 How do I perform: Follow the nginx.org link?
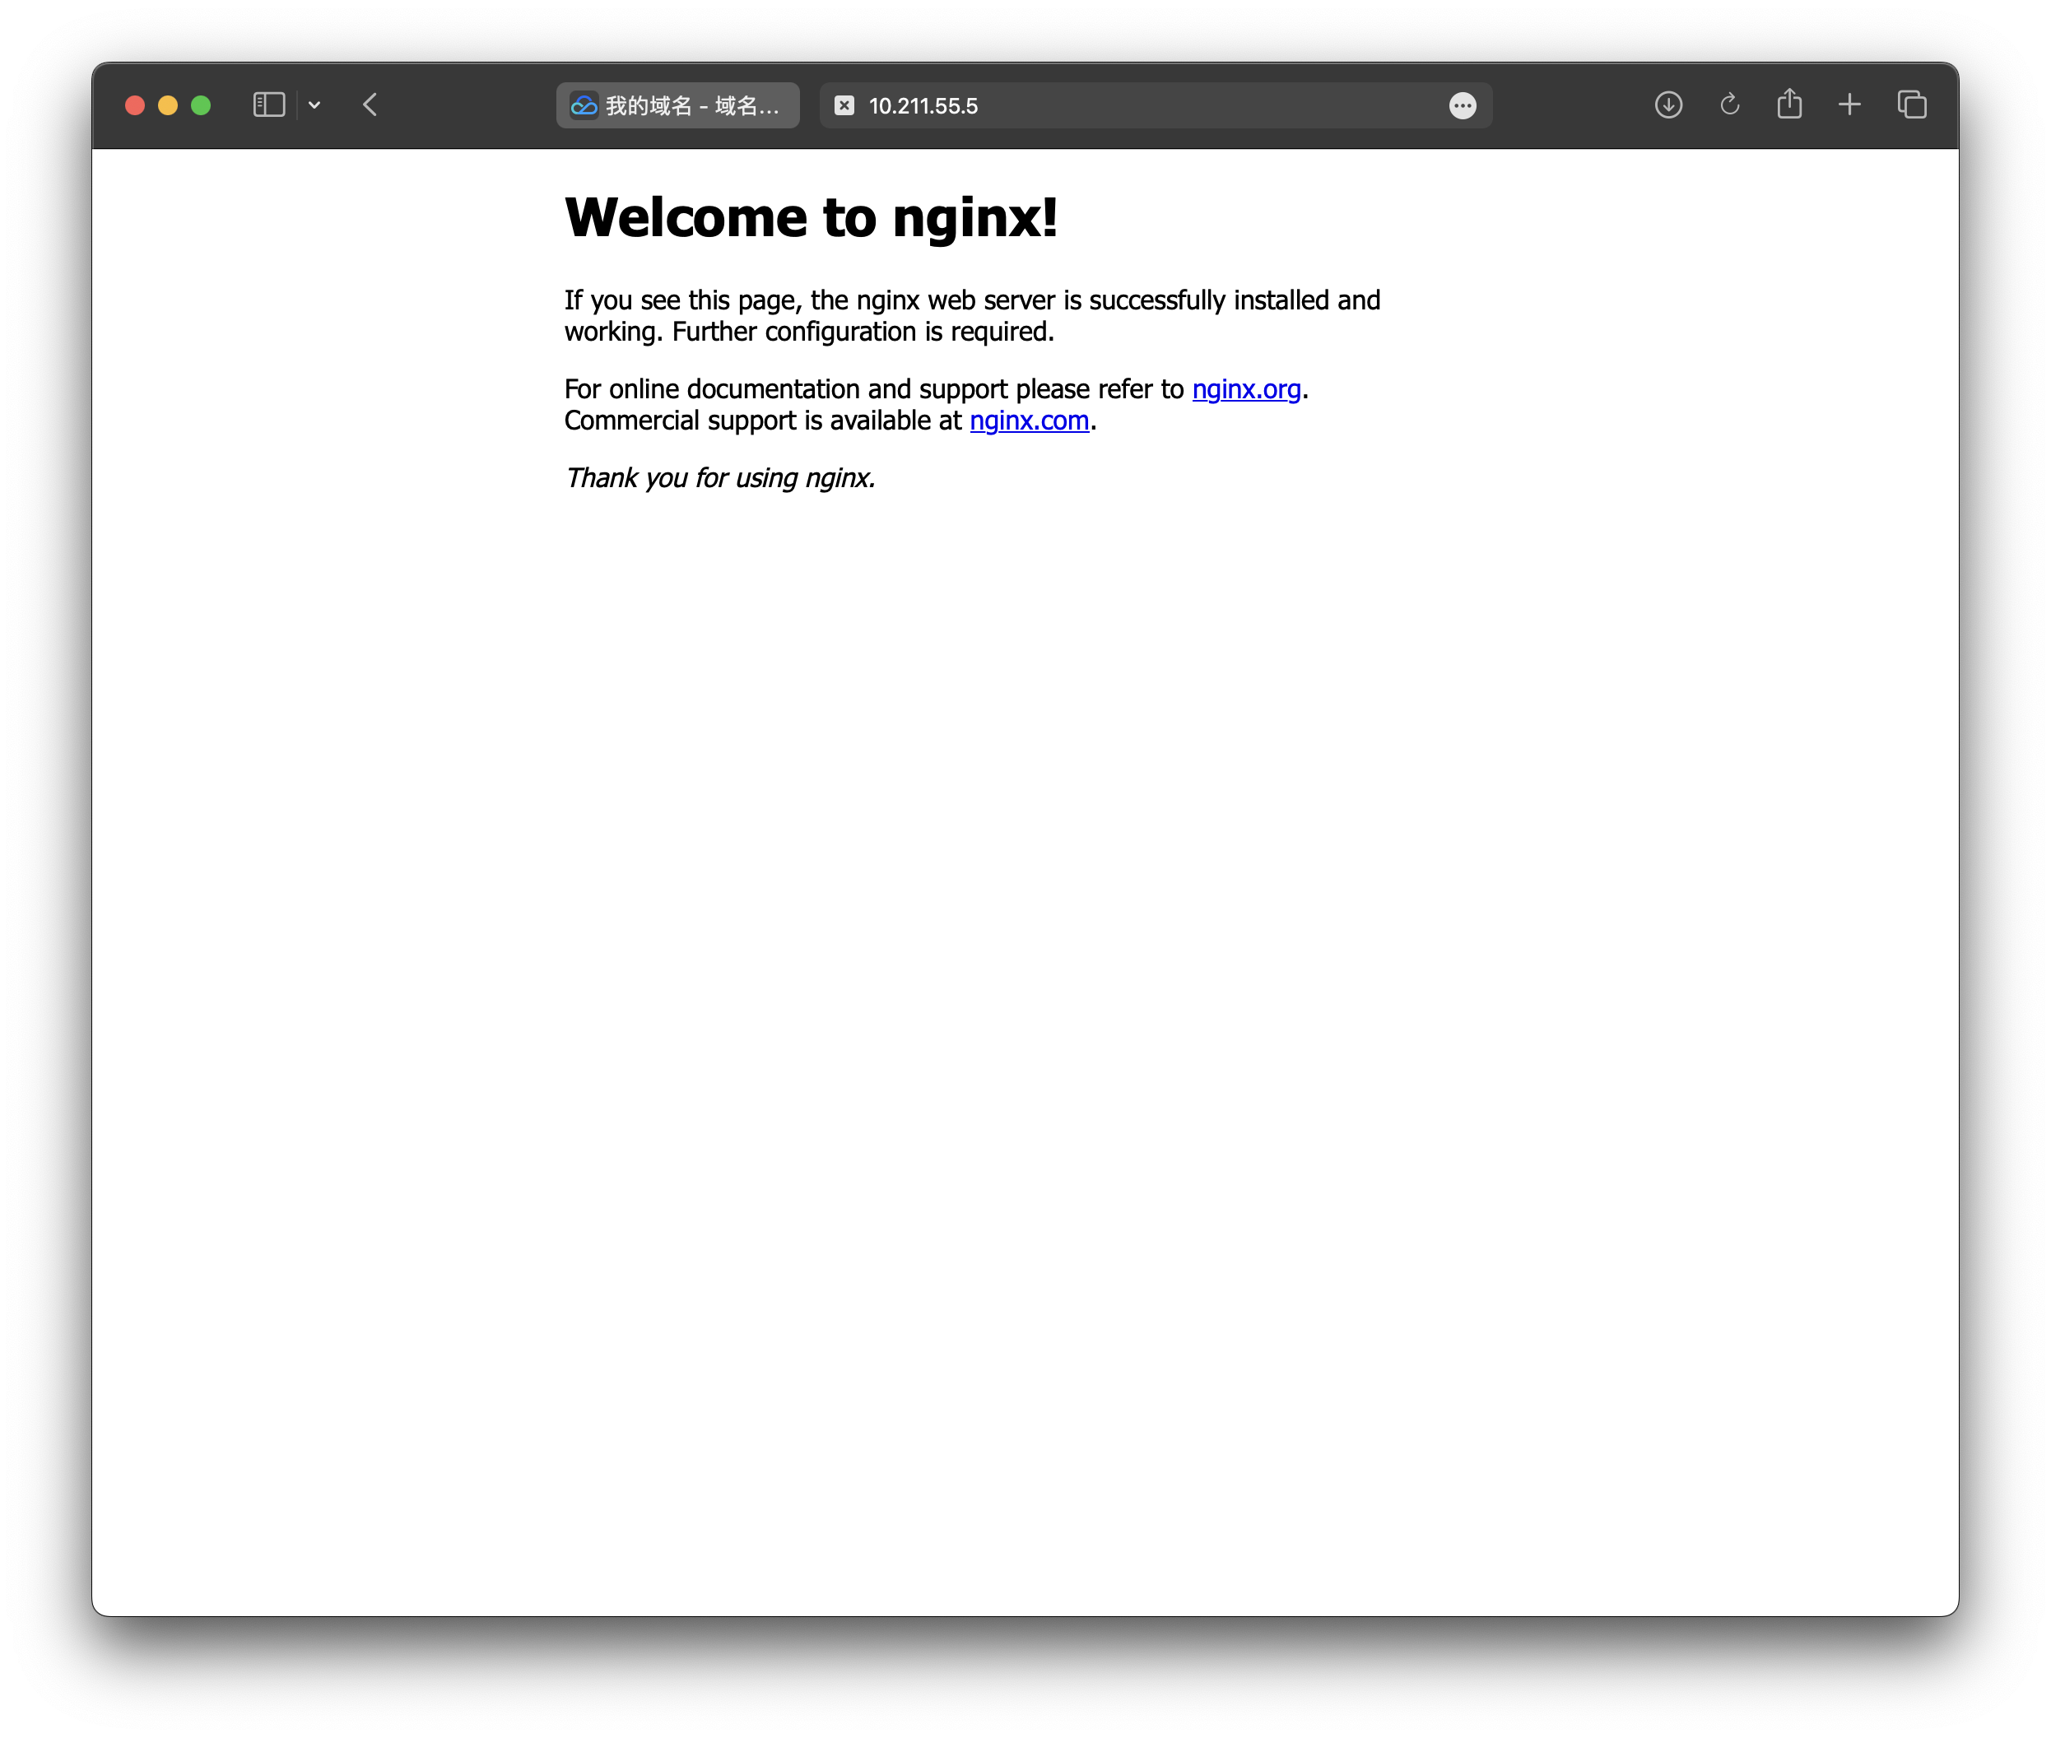point(1246,389)
